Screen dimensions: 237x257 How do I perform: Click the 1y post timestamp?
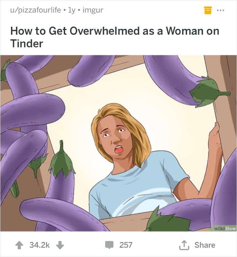point(72,11)
